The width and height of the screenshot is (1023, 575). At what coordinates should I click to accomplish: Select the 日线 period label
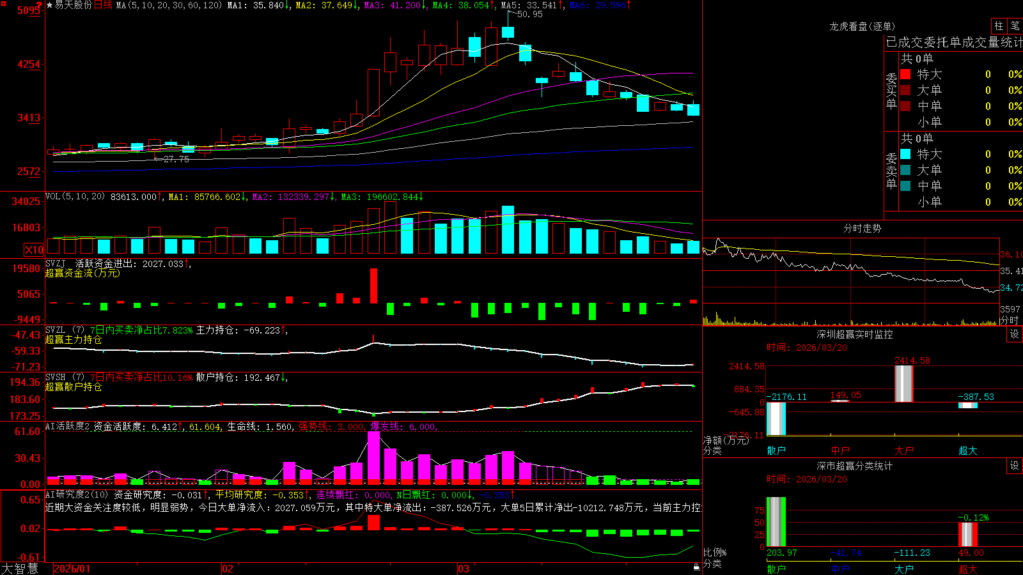pyautogui.click(x=103, y=5)
